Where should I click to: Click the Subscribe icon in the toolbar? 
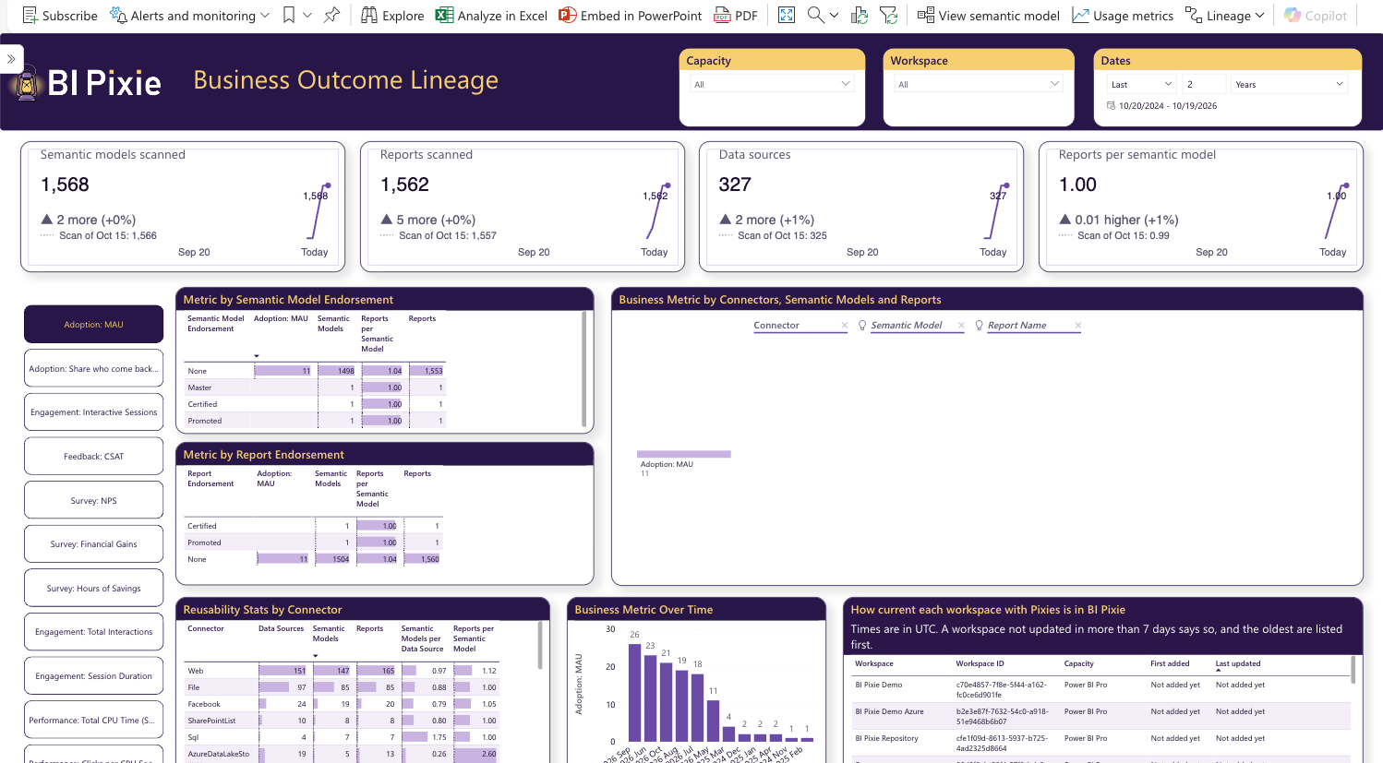(30, 16)
